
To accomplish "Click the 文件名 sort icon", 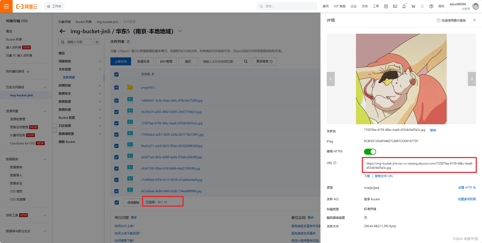I will tap(153, 74).
